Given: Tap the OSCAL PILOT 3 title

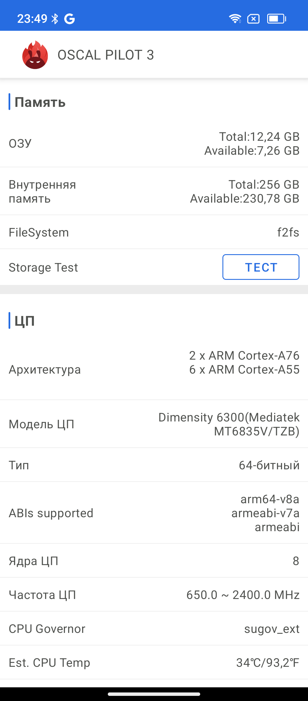Looking at the screenshot, I should 106,55.
